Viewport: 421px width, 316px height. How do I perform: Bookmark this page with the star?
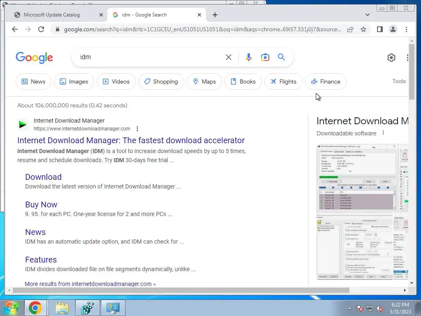click(x=363, y=29)
